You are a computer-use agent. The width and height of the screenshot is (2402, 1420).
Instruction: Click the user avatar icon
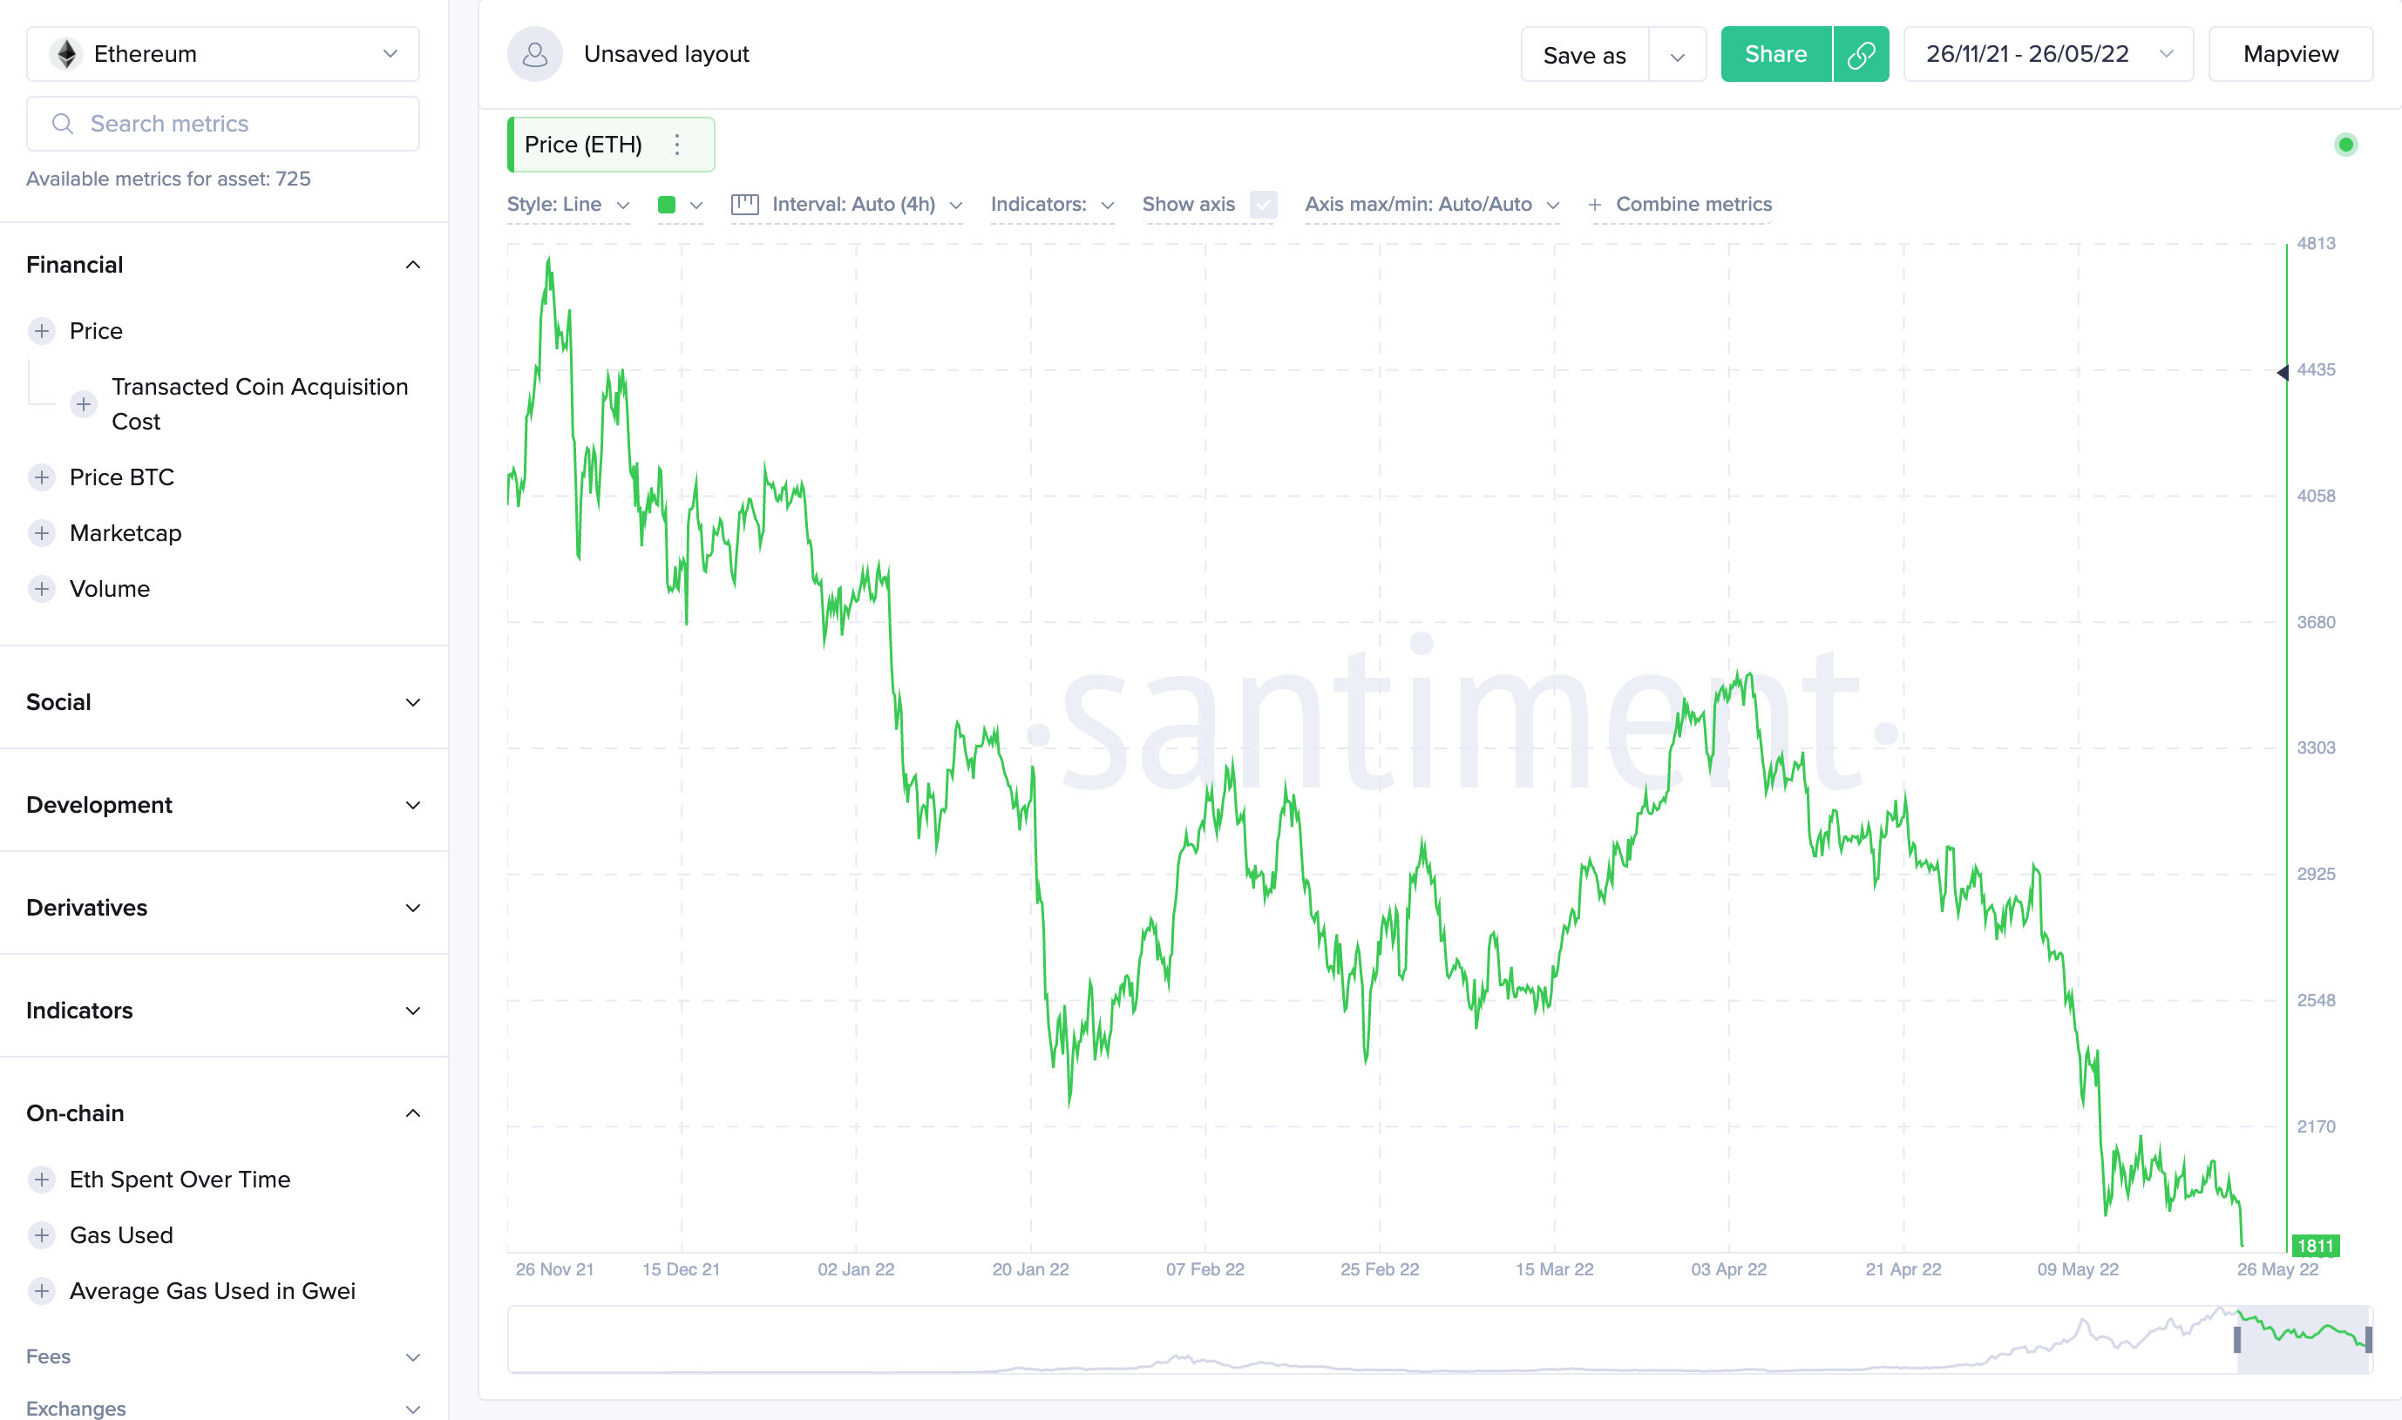coord(535,55)
